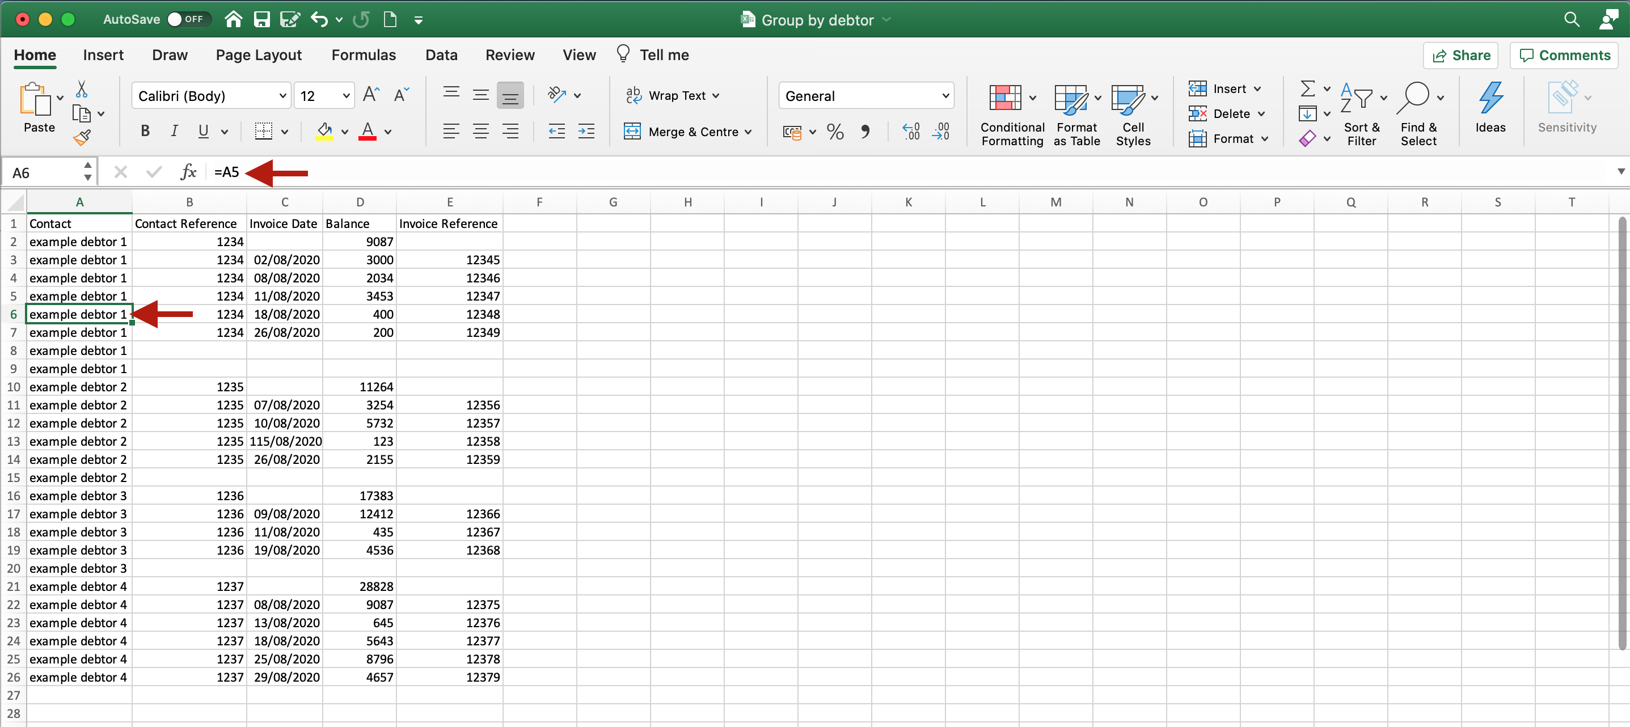Activate the Format Painter brush

[82, 137]
